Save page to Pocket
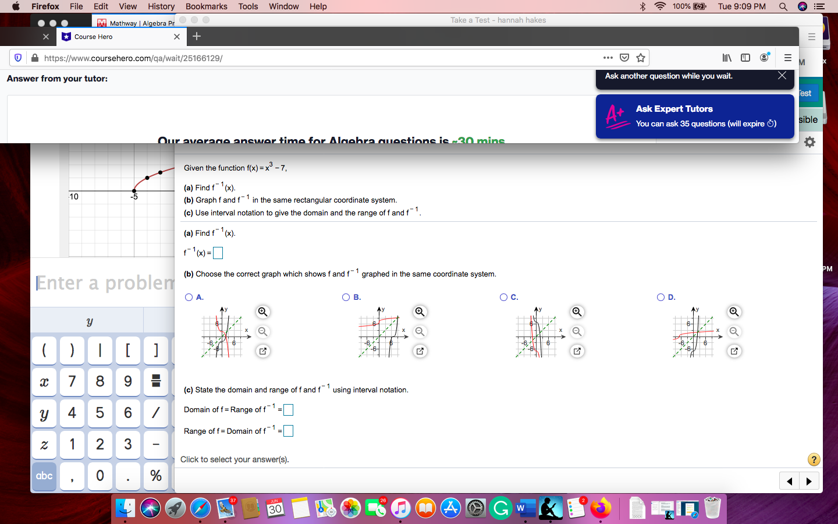The height and width of the screenshot is (524, 838). click(624, 58)
